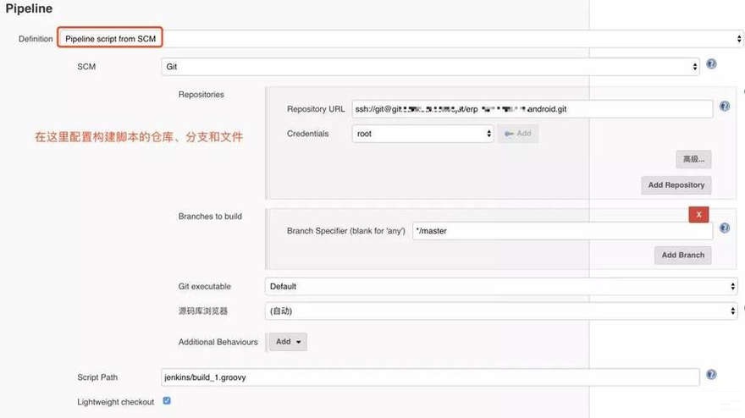Click the Git executable label

click(x=204, y=287)
